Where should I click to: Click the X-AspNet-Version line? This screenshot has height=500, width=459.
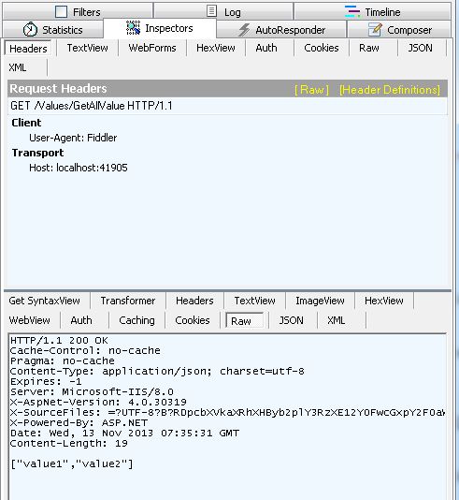pyautogui.click(x=98, y=402)
